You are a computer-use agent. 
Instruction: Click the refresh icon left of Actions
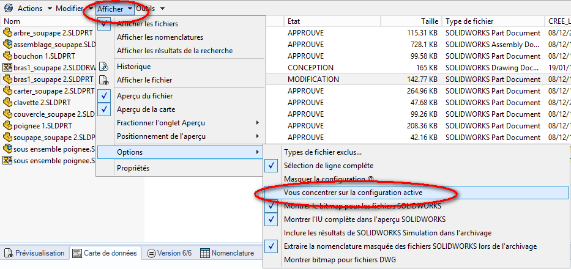(x=8, y=8)
